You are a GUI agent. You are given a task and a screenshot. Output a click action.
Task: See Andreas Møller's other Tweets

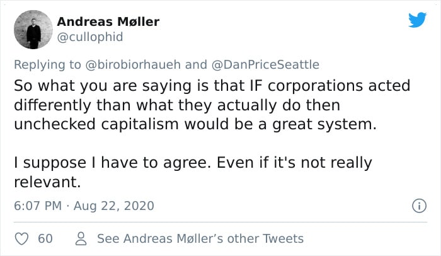pyautogui.click(x=200, y=238)
